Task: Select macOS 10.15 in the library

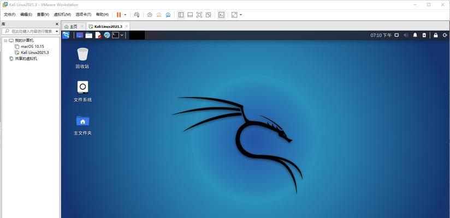Action: coord(32,46)
